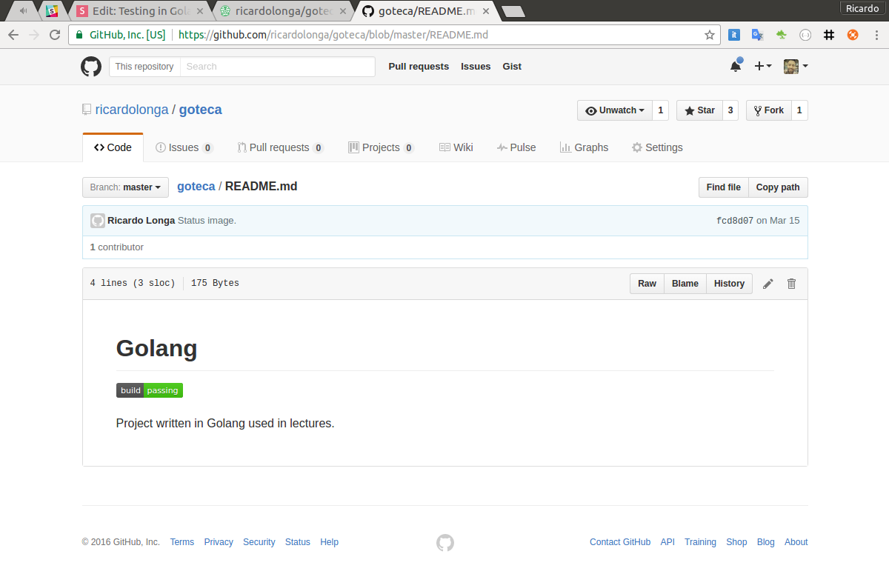Screen dimensions: 889x574
Task: Open the repository Settings tab
Action: pyautogui.click(x=657, y=147)
